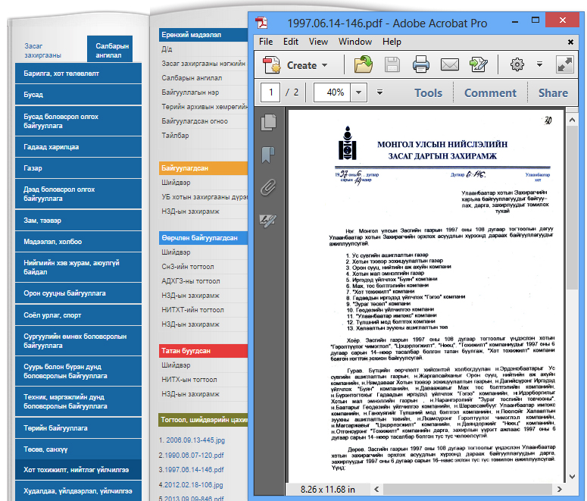The image size is (587, 501).
Task: Click the page number input field
Action: [x=270, y=92]
